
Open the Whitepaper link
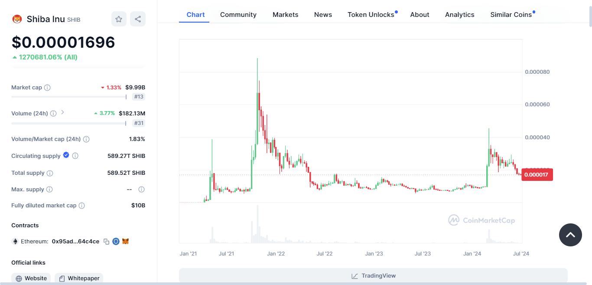pyautogui.click(x=79, y=278)
